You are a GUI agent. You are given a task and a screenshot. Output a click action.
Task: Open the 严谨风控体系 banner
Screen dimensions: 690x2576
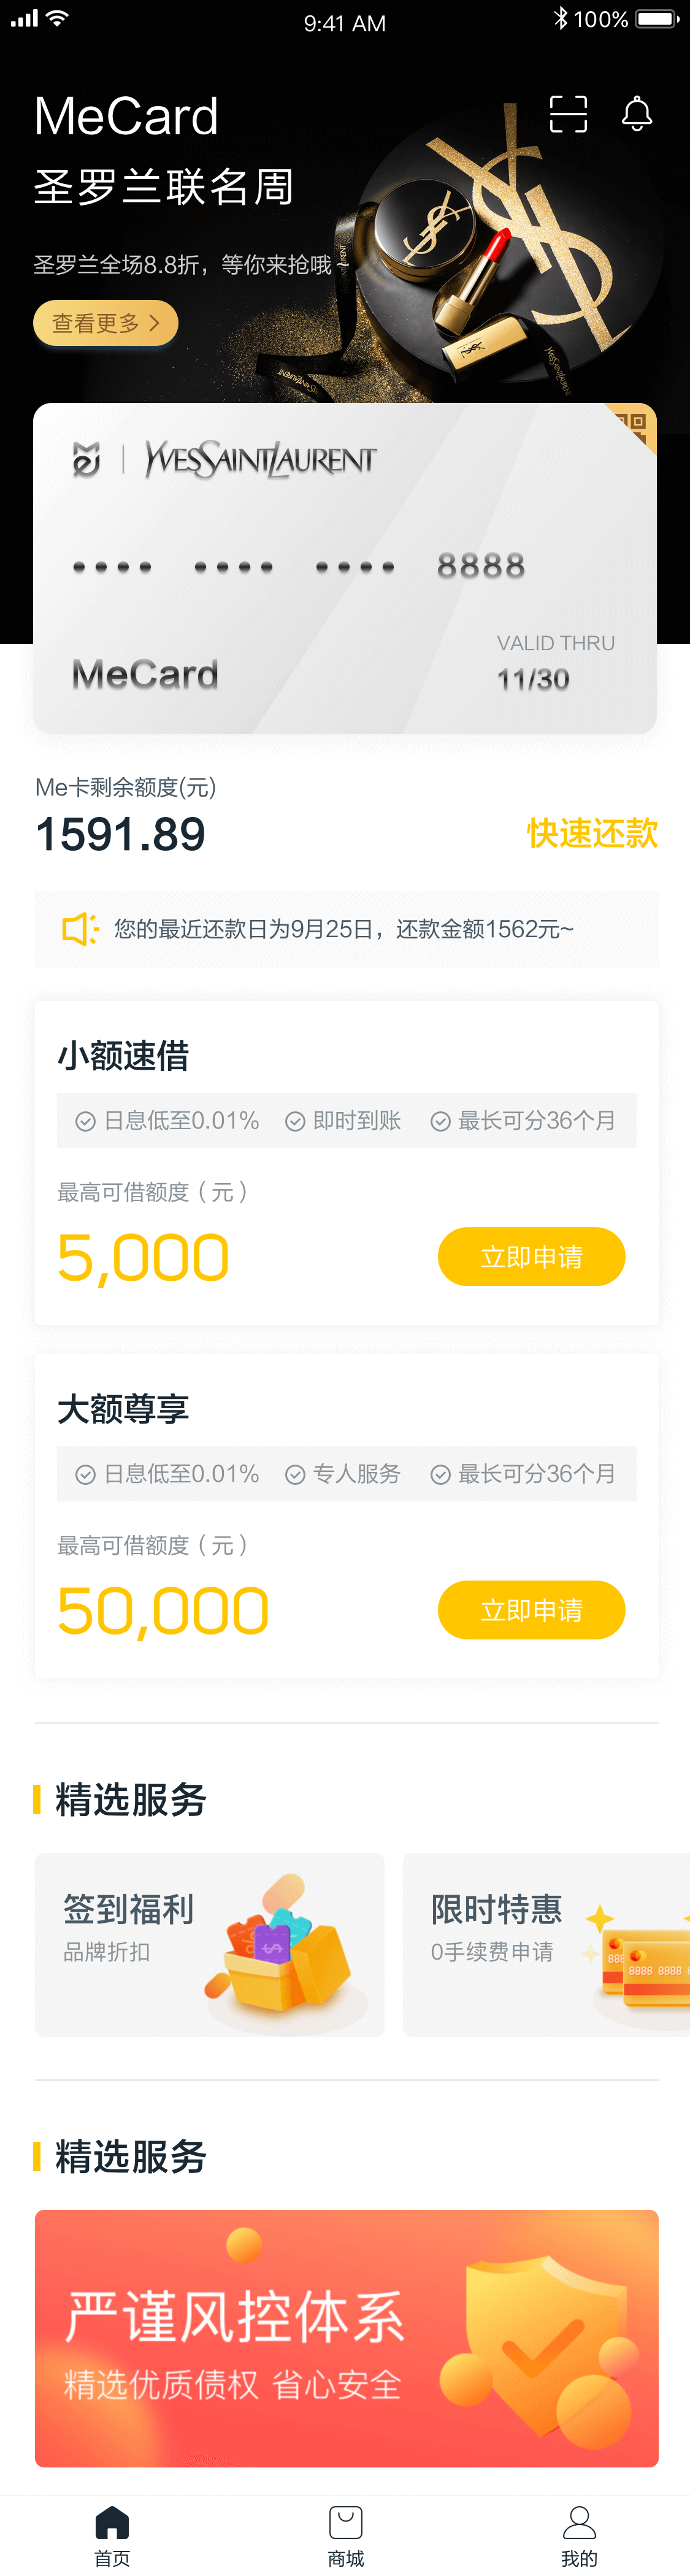346,2338
